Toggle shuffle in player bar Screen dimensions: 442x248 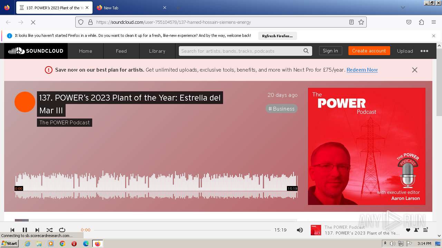[x=50, y=230]
